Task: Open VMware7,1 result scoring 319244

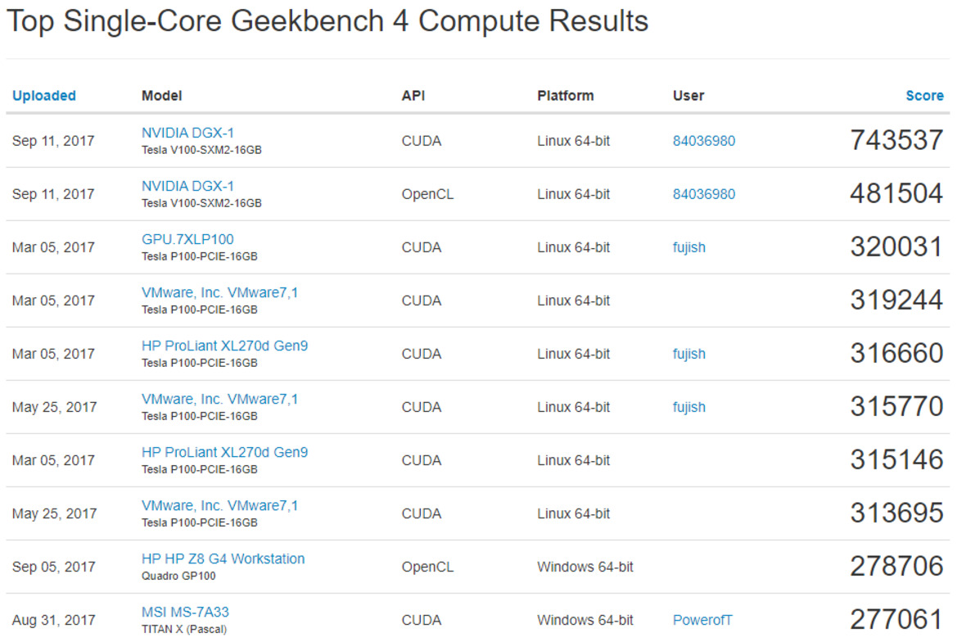Action: click(x=219, y=292)
